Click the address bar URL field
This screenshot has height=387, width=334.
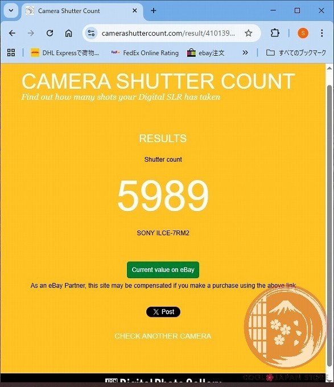(168, 33)
